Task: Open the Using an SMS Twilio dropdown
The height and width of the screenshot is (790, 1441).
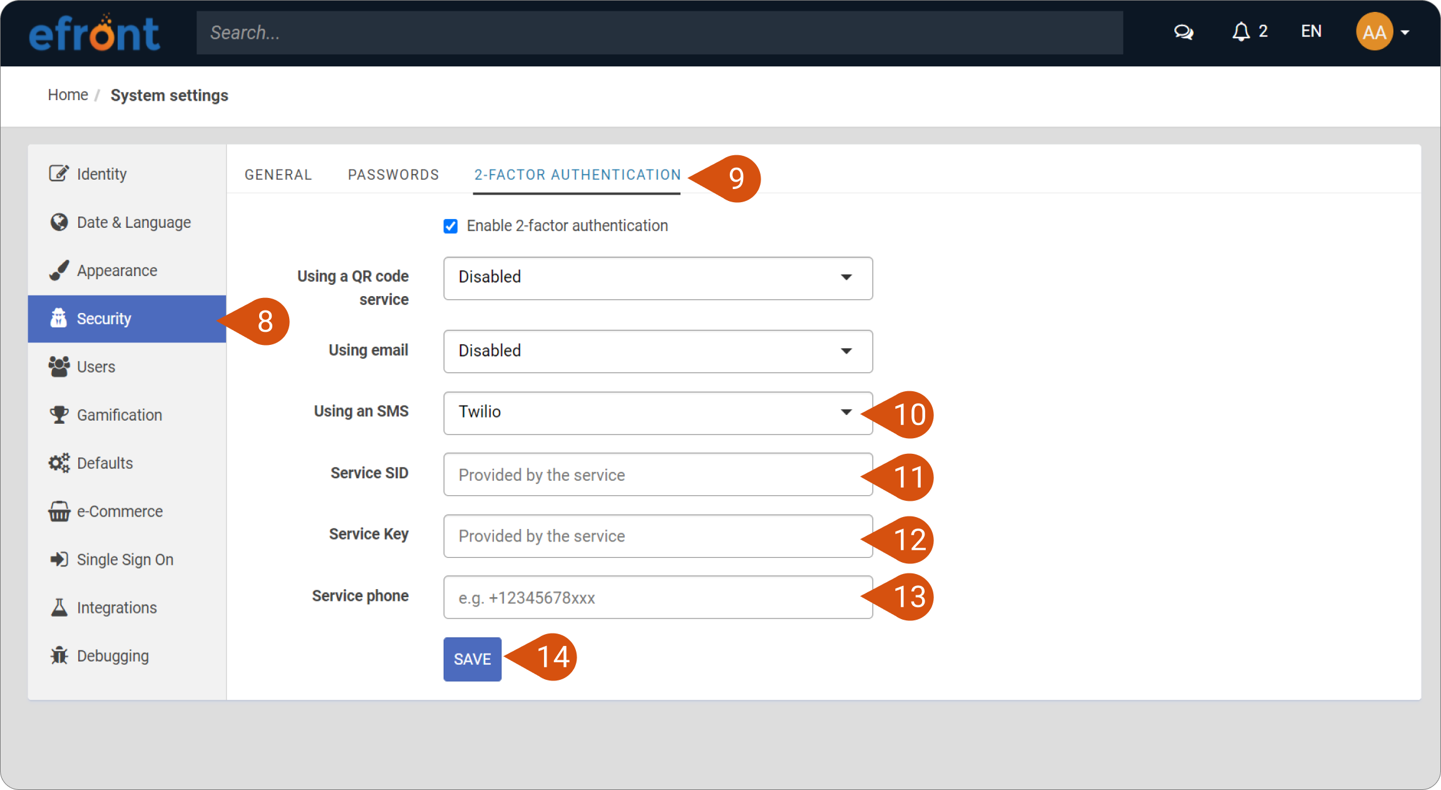Action: 658,413
